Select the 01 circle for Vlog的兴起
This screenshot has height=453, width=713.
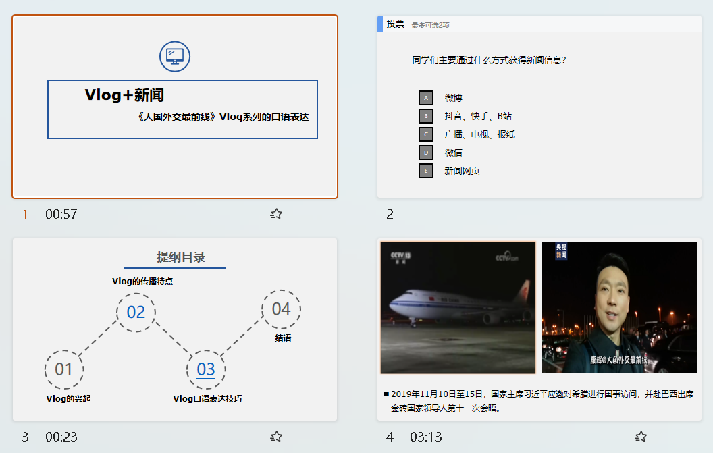pos(64,369)
